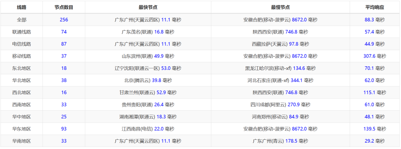401x149 pixels.
Task: Select the 西北地区 row label
Action: point(22,92)
